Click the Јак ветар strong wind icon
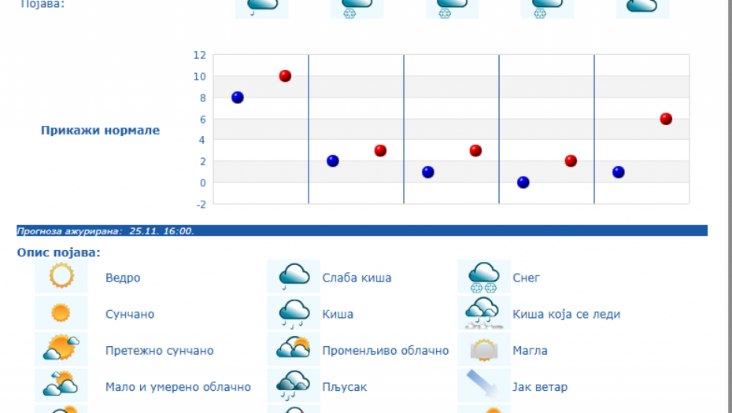732x413 pixels. pos(483,385)
